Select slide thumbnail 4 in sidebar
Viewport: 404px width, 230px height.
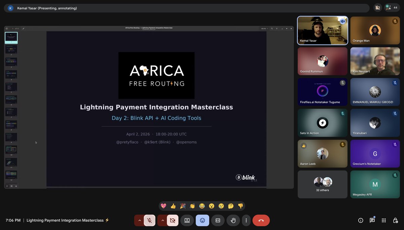click(11, 74)
